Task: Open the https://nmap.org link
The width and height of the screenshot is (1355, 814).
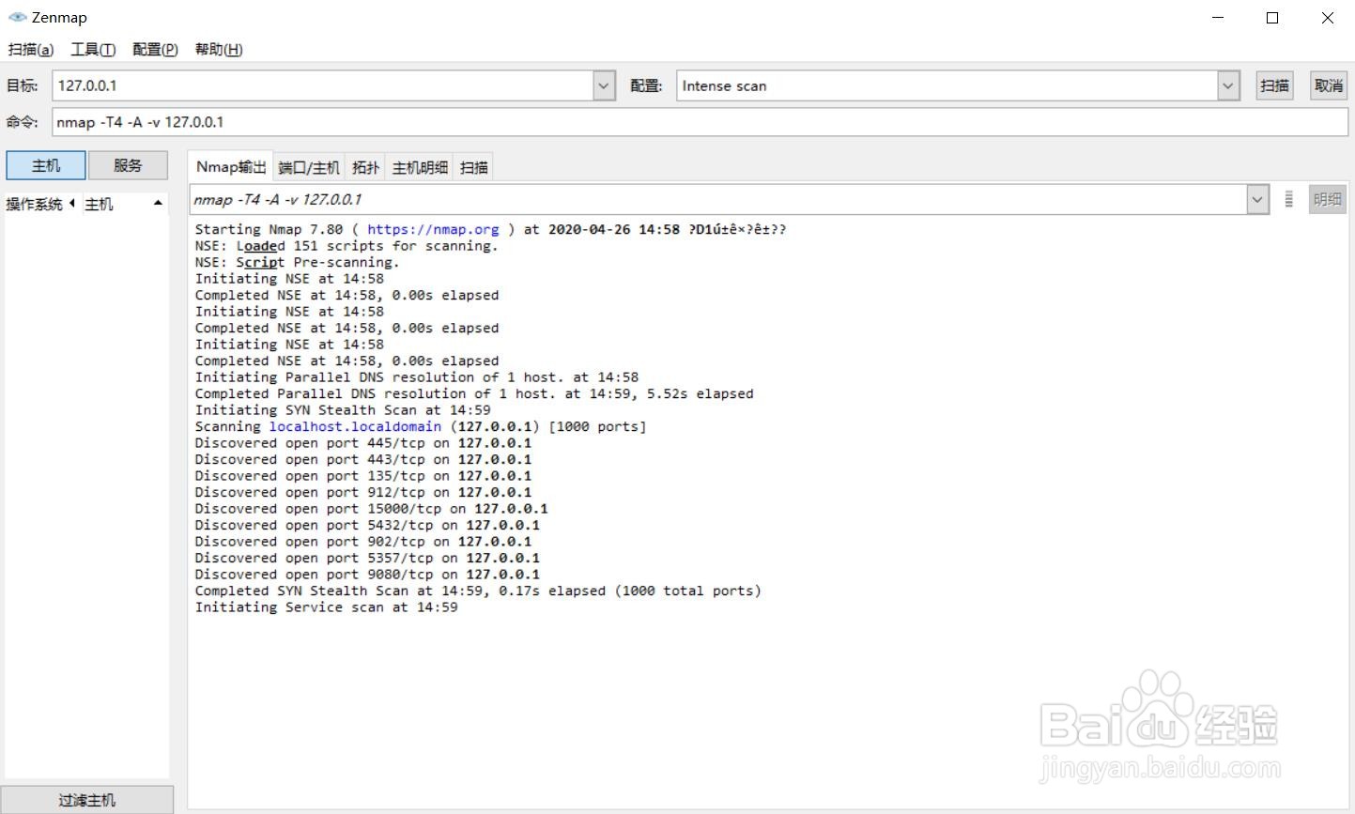Action: click(433, 229)
